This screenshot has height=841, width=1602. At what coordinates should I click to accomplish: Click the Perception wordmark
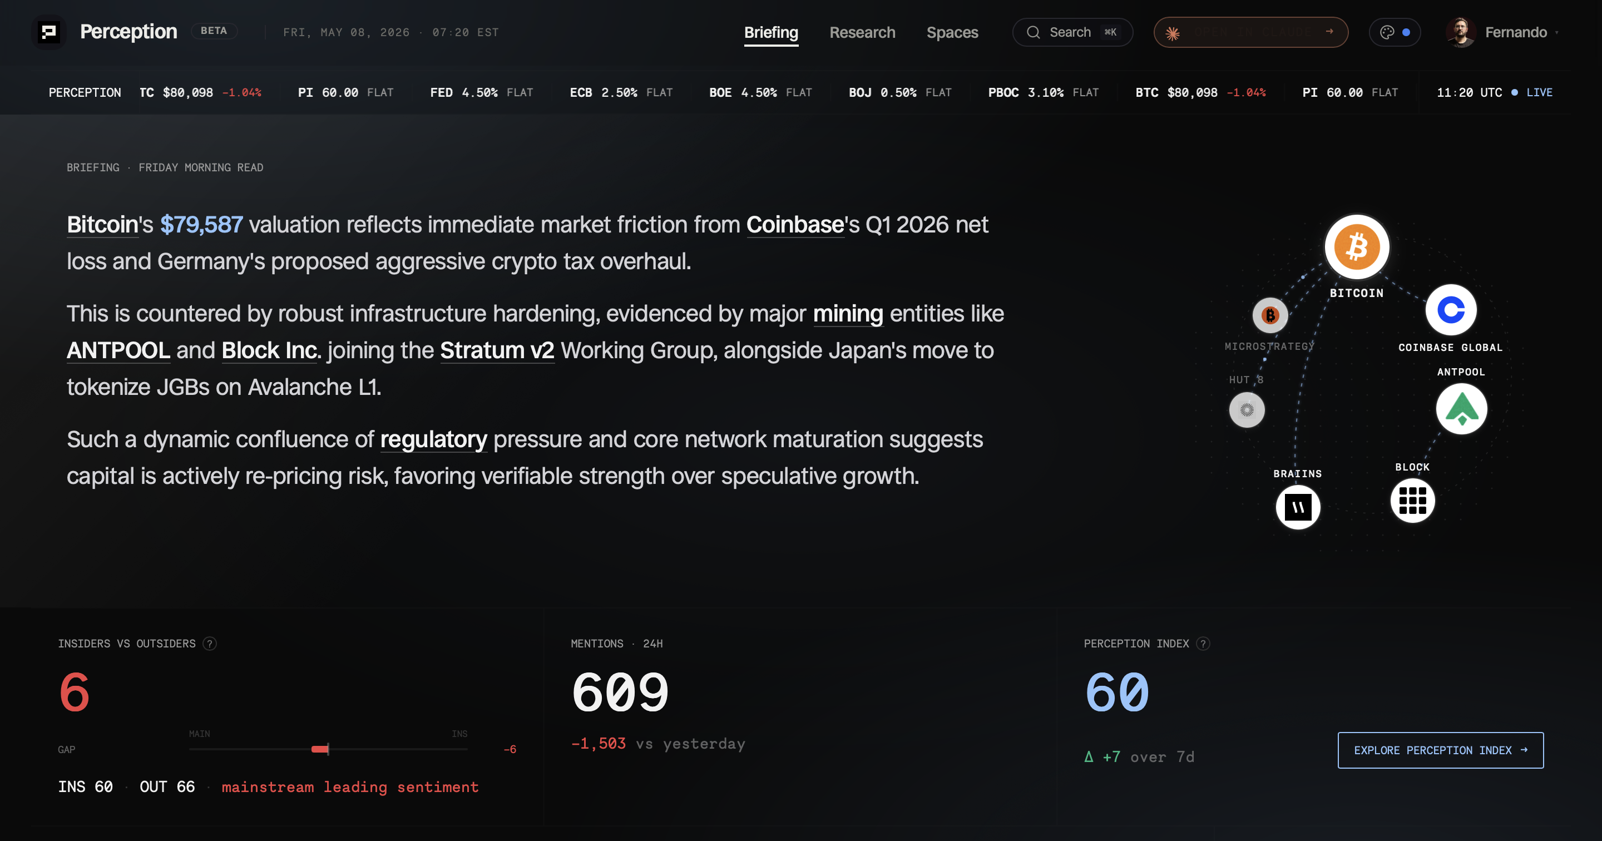click(x=128, y=32)
